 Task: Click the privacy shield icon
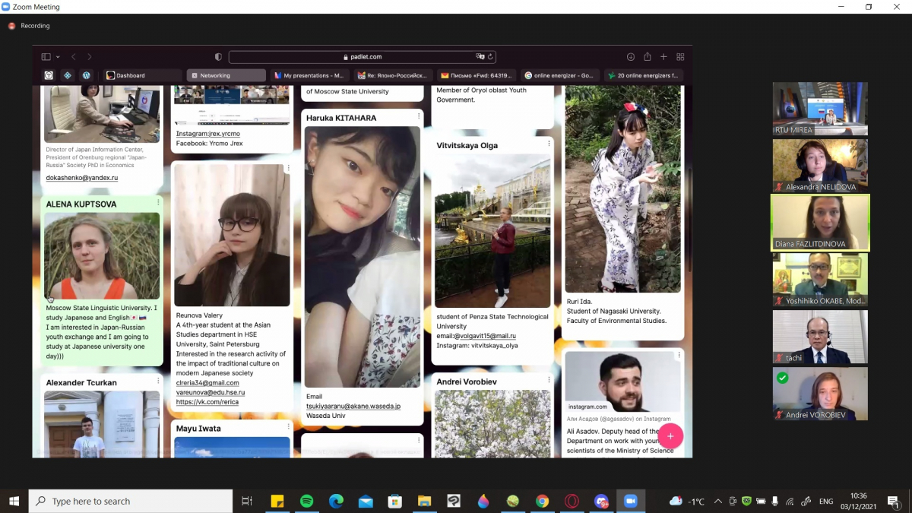pos(218,57)
